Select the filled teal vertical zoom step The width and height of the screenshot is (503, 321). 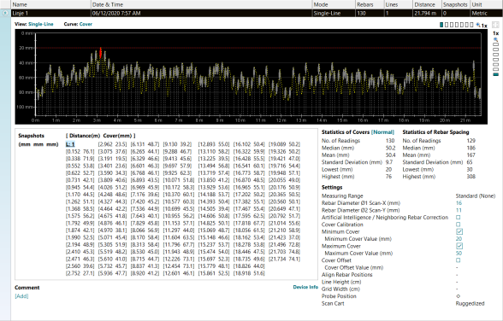pyautogui.click(x=496, y=74)
